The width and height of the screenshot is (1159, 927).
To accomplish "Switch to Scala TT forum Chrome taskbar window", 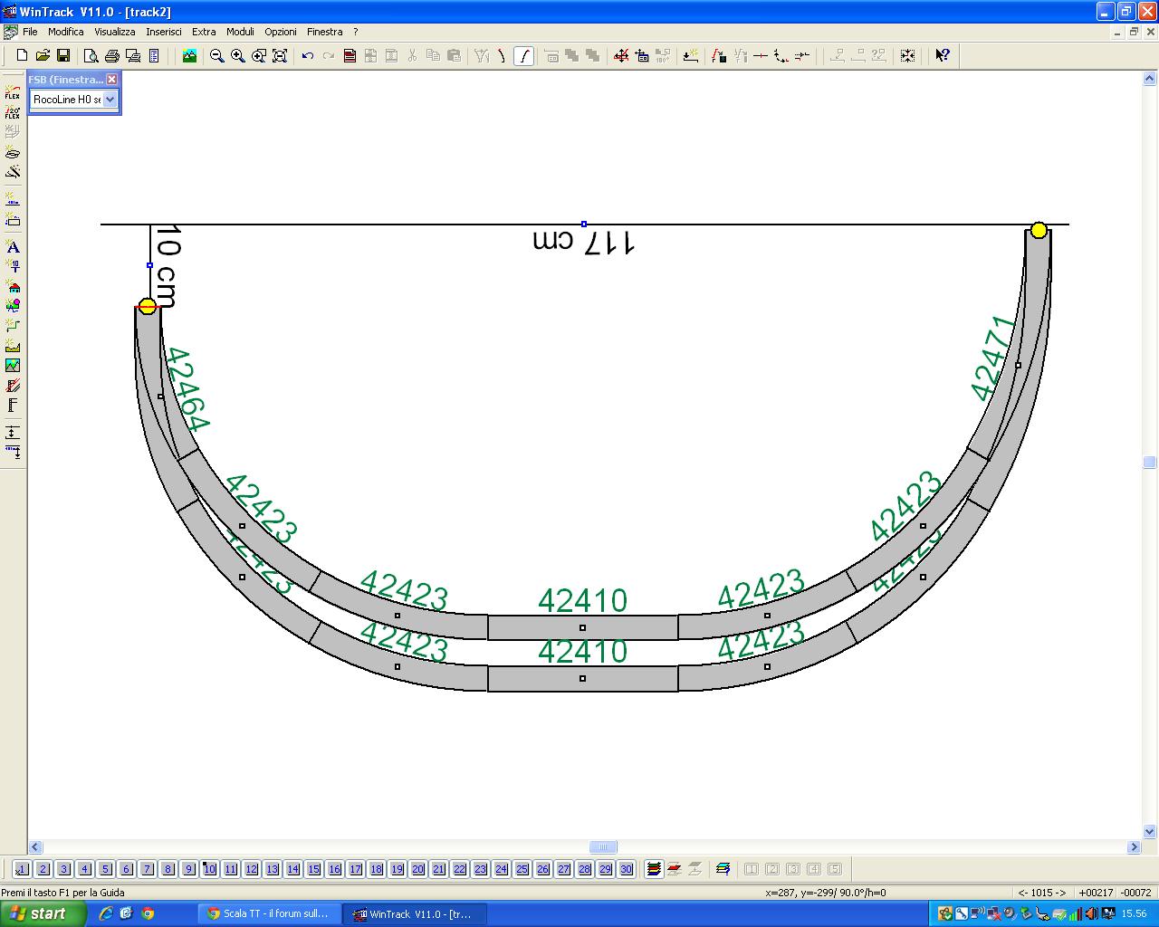I will tap(269, 913).
